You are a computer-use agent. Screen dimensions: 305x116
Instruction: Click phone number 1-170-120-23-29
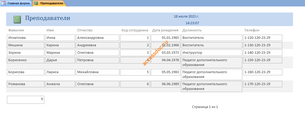[263, 84]
